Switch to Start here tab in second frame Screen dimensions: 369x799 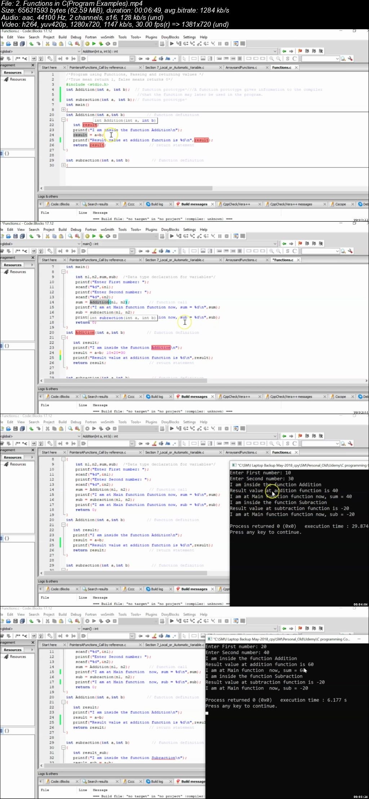49,260
